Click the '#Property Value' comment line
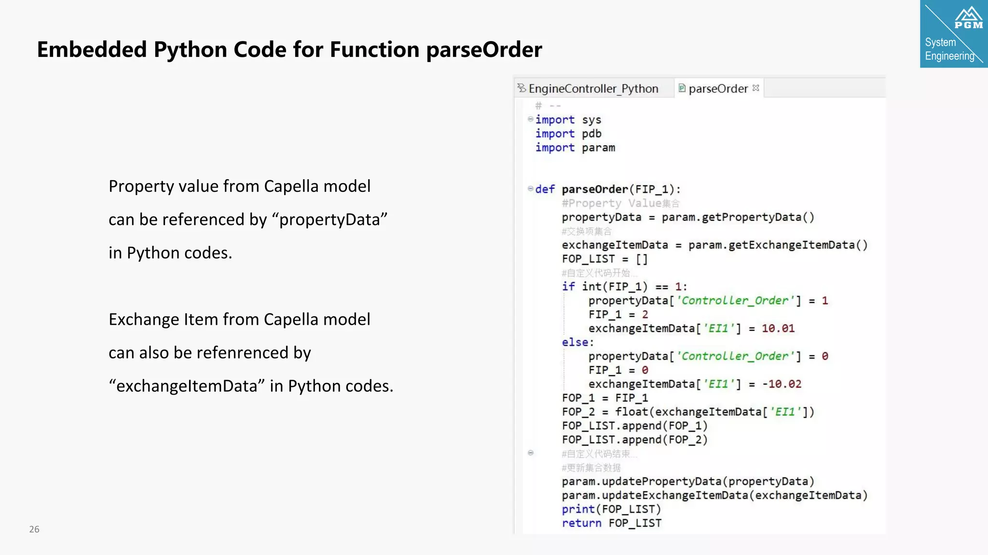The height and width of the screenshot is (555, 988). pyautogui.click(x=621, y=203)
